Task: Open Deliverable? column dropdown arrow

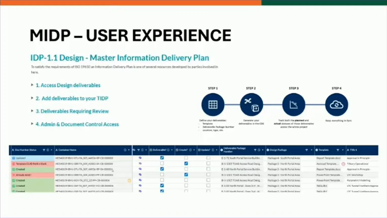Action: pos(172,150)
